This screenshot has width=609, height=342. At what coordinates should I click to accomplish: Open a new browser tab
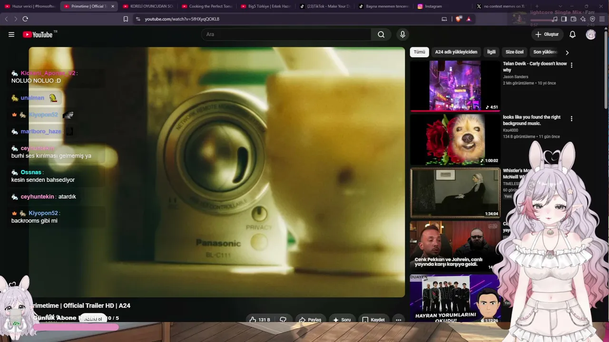pyautogui.click(x=537, y=7)
